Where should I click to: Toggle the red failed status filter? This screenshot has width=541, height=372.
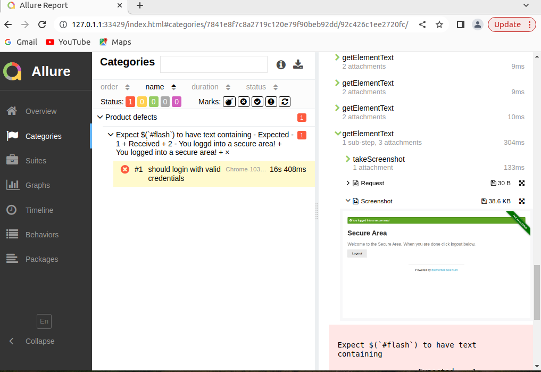(x=130, y=101)
